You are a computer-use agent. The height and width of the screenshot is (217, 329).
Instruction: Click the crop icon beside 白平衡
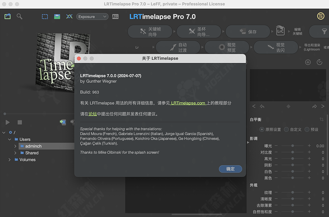pyautogui.click(x=322, y=119)
